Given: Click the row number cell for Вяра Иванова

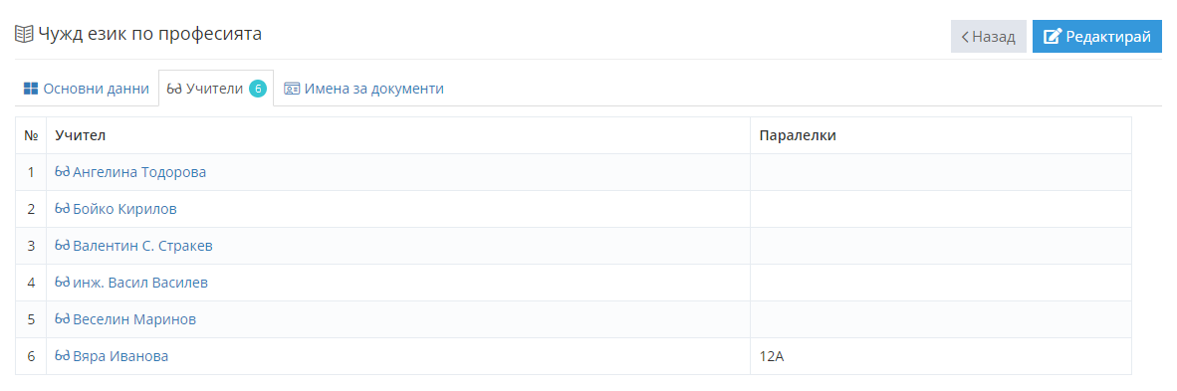Looking at the screenshot, I should pyautogui.click(x=31, y=356).
